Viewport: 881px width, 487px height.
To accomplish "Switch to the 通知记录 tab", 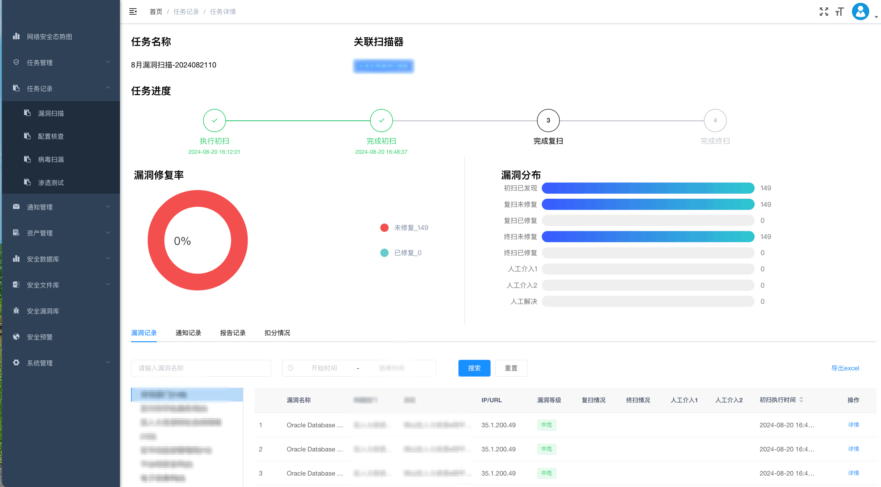I will click(x=188, y=333).
